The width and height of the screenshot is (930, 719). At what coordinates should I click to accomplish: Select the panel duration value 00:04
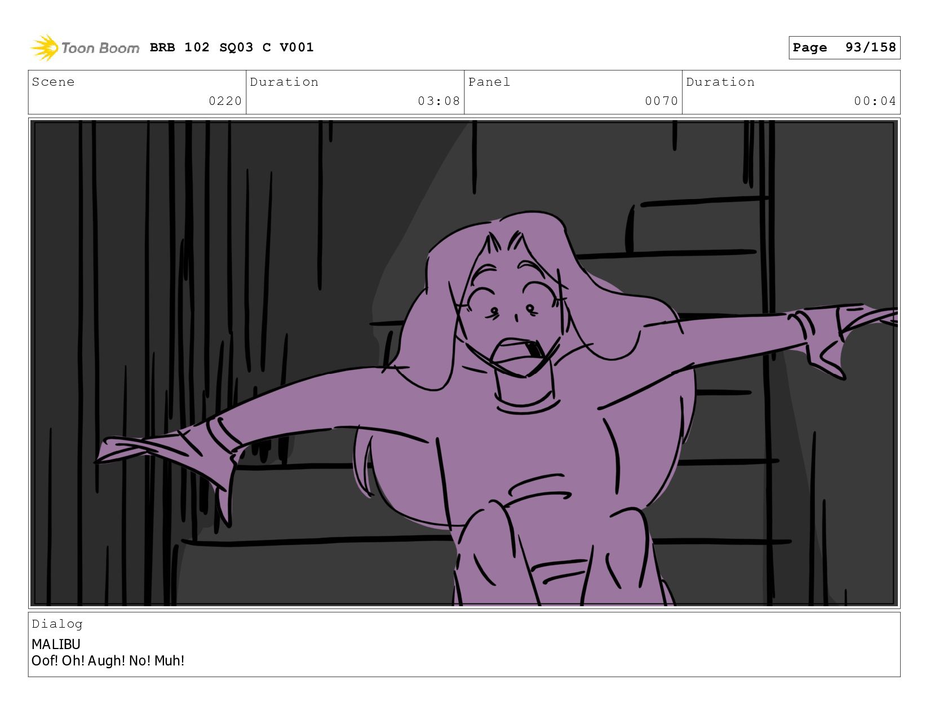[x=874, y=101]
